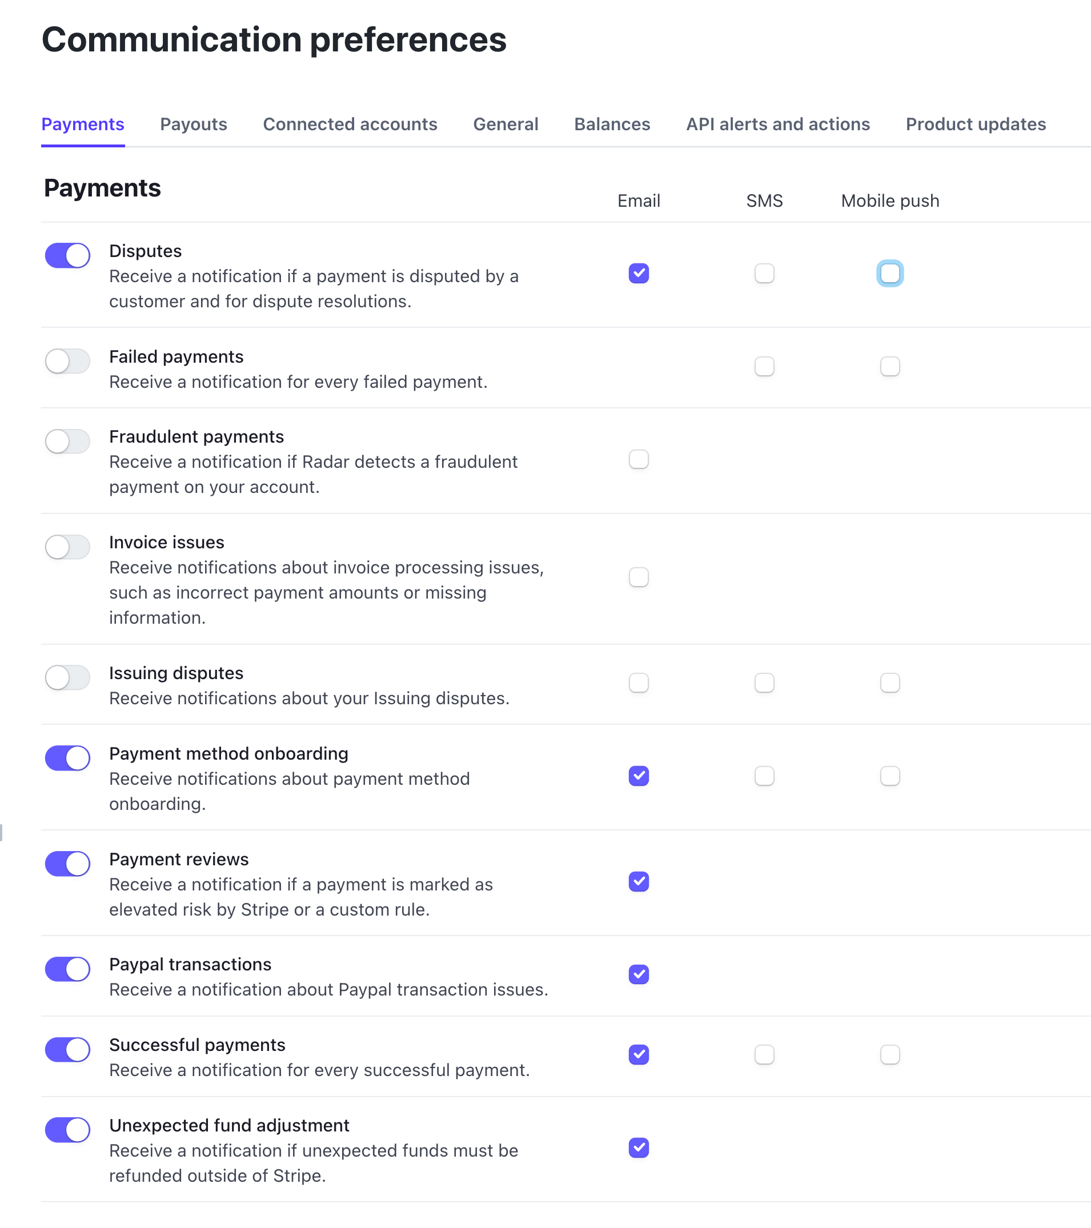Uncheck Email checkbox for Disputes

[x=639, y=274]
